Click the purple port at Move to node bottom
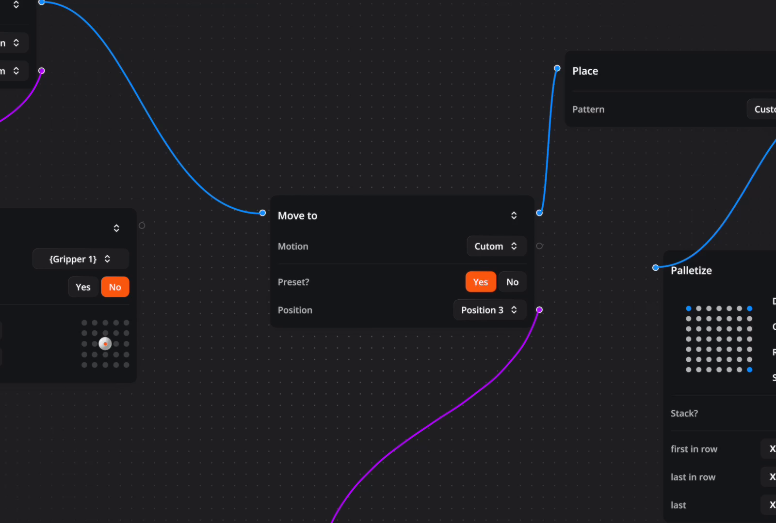 tap(539, 309)
